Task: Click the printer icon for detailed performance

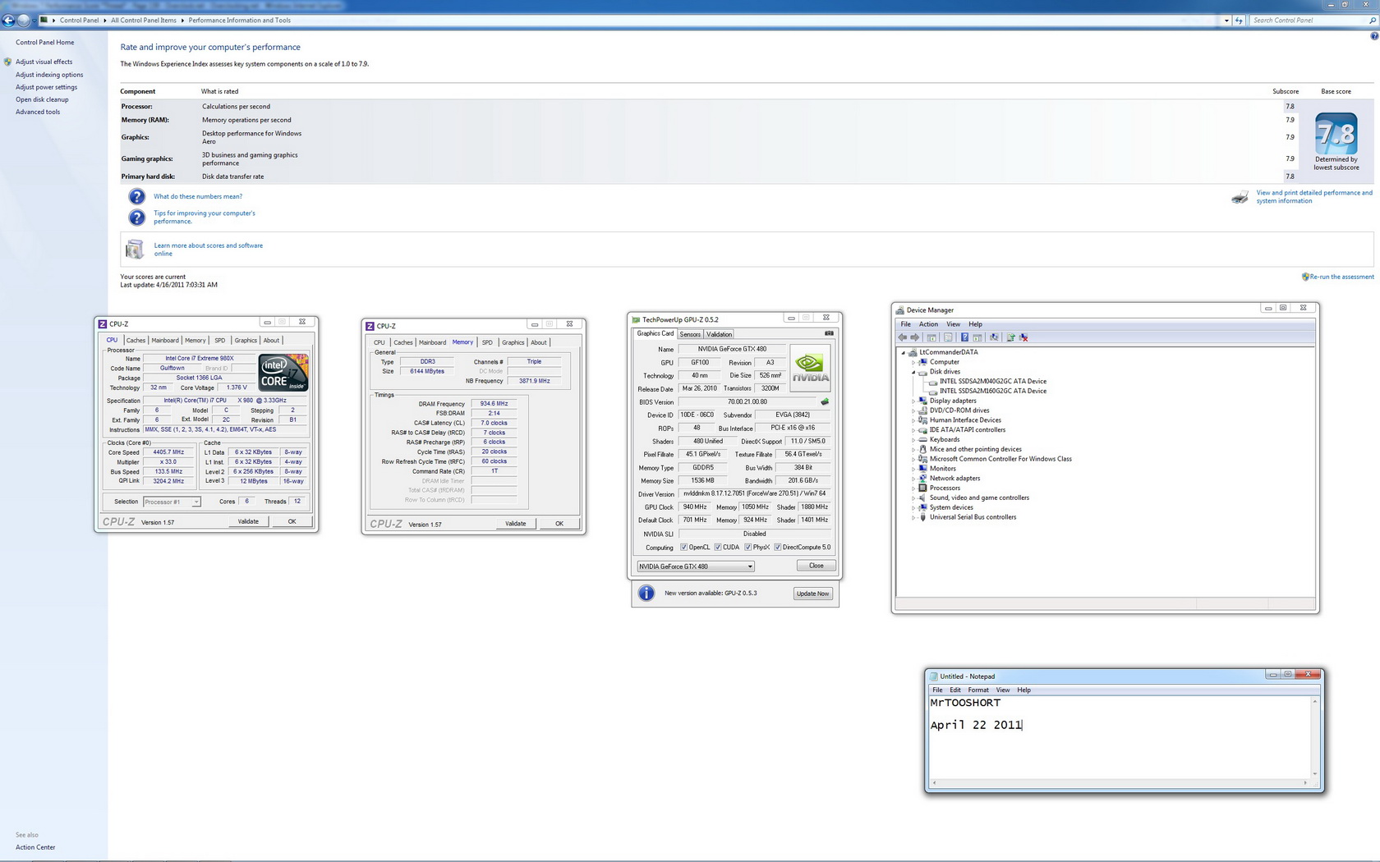Action: pos(1240,197)
